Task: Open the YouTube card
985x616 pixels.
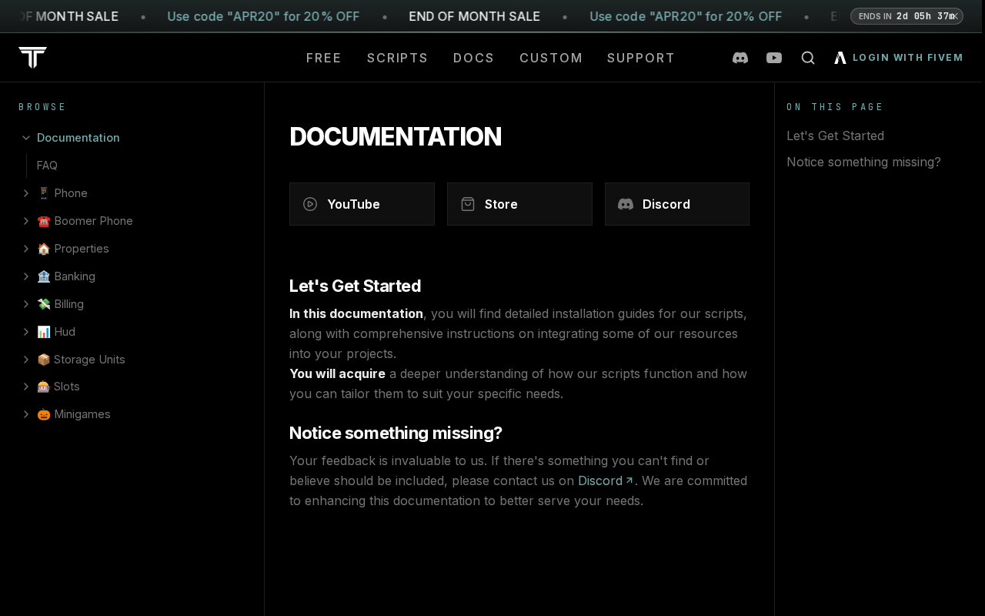Action: [x=362, y=204]
